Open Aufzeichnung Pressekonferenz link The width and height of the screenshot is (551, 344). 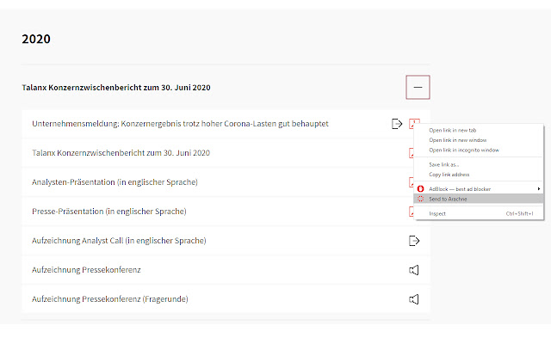tap(86, 270)
